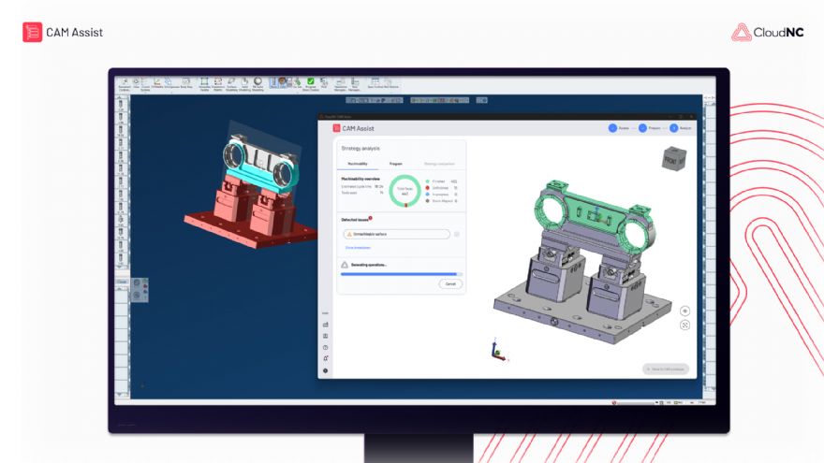Click the notification icon in CAM Assist sidebar
The width and height of the screenshot is (824, 463).
[x=325, y=358]
